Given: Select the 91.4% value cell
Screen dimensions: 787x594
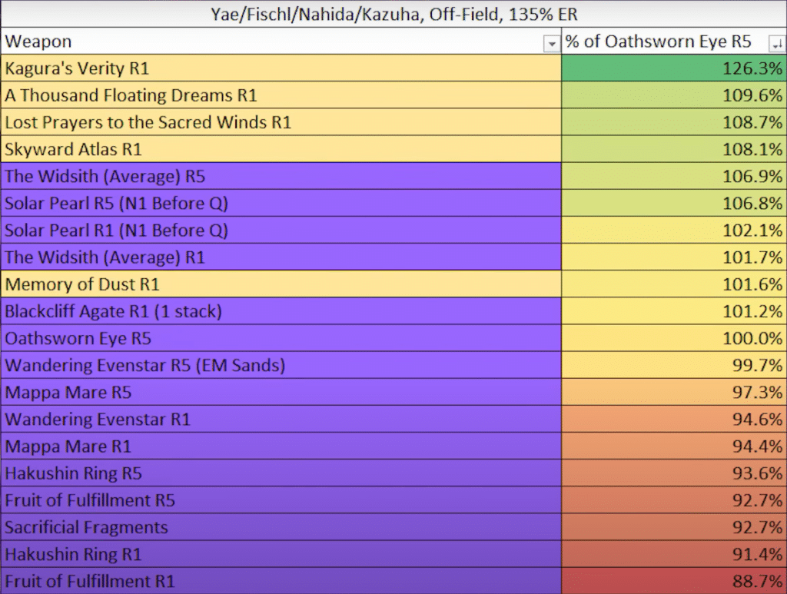Looking at the screenshot, I should click(674, 554).
